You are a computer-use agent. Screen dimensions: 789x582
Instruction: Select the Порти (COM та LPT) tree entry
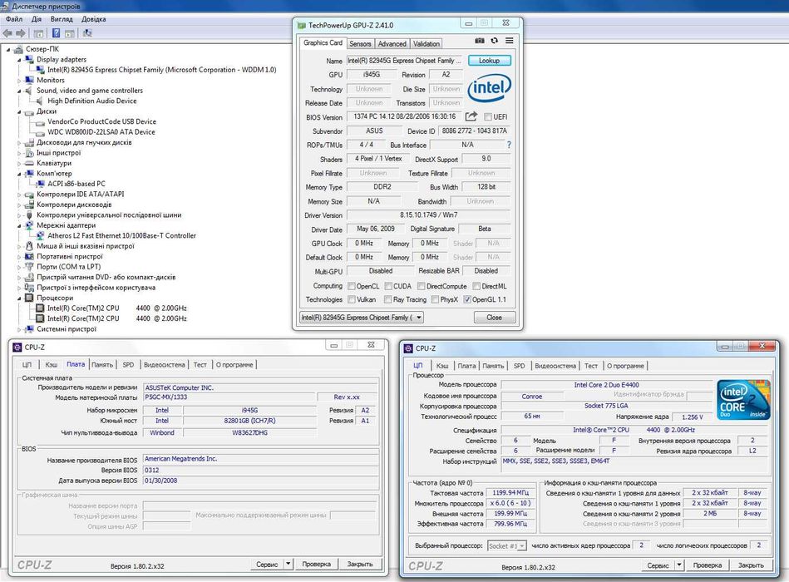[x=68, y=267]
